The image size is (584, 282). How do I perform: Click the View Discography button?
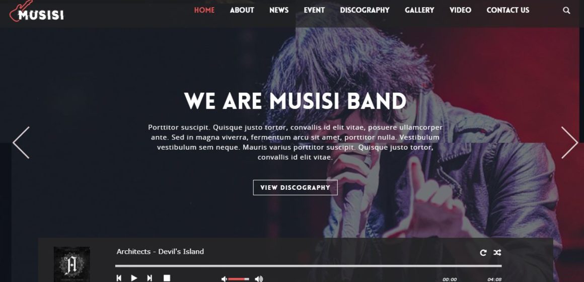[x=296, y=187]
